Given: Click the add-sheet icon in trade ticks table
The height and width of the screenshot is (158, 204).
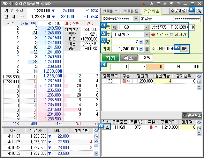Looking at the screenshot, I should (96, 136).
